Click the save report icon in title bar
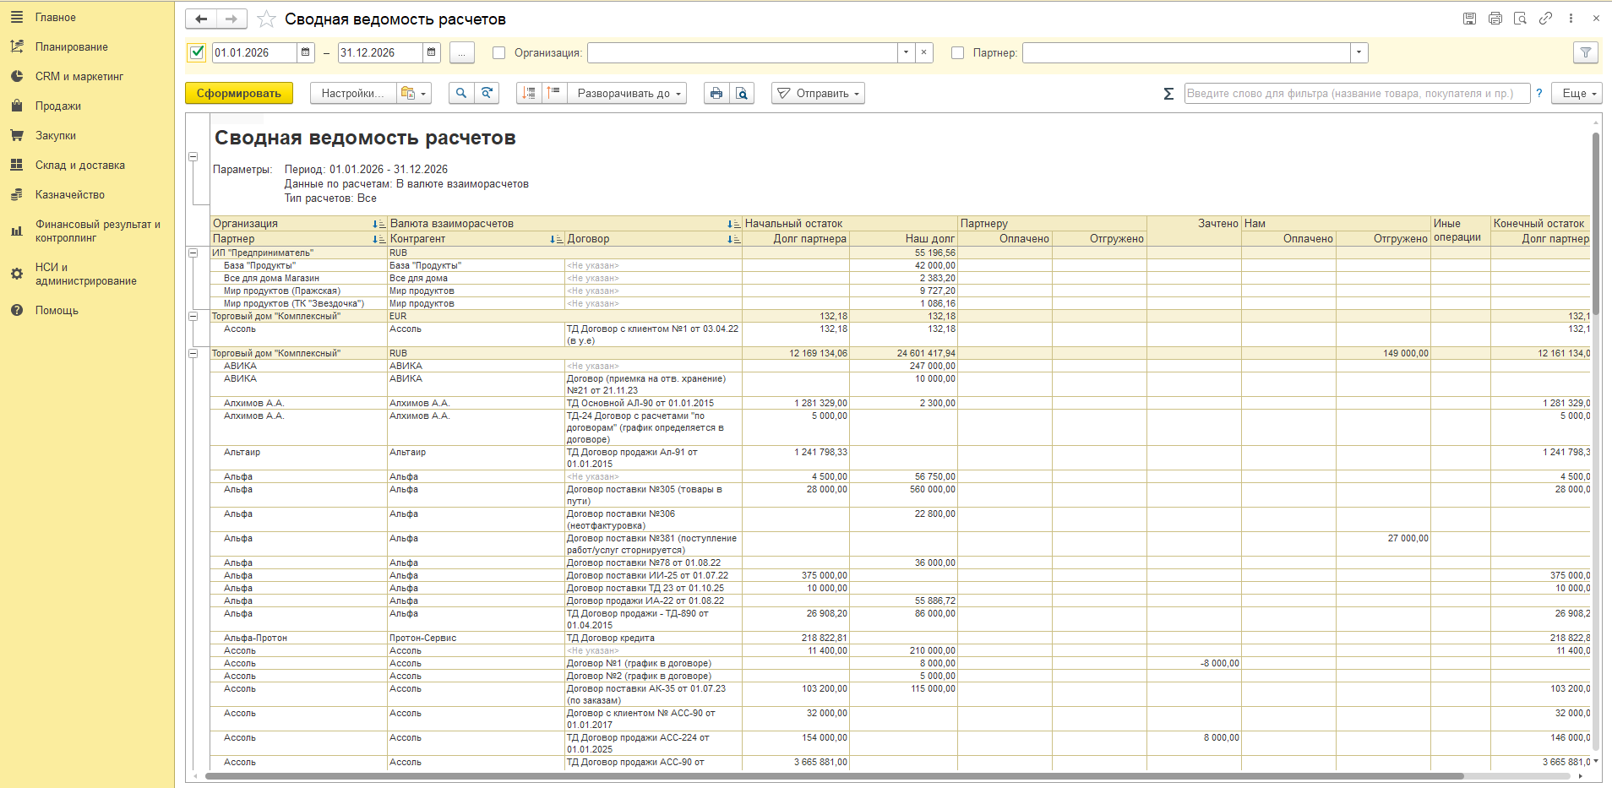The height and width of the screenshot is (788, 1612). (x=1470, y=19)
